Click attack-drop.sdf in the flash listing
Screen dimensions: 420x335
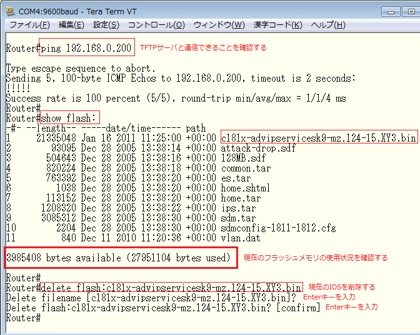coord(258,148)
